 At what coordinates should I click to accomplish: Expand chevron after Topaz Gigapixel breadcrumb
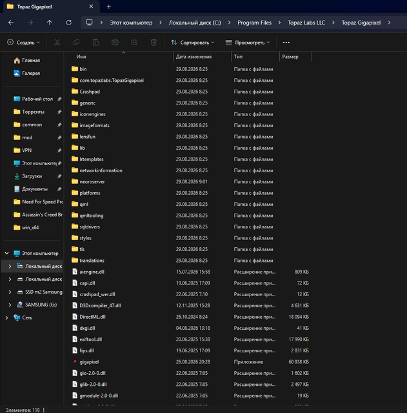(x=389, y=23)
